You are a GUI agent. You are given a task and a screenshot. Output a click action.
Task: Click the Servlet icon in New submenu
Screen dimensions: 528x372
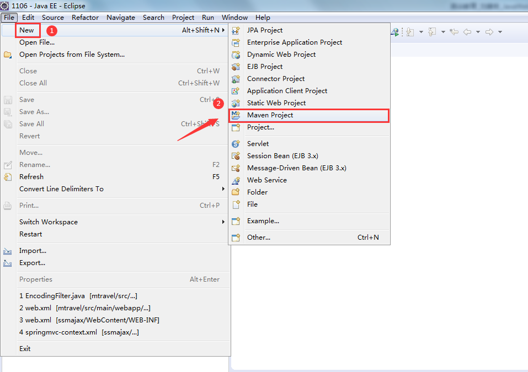pos(236,144)
